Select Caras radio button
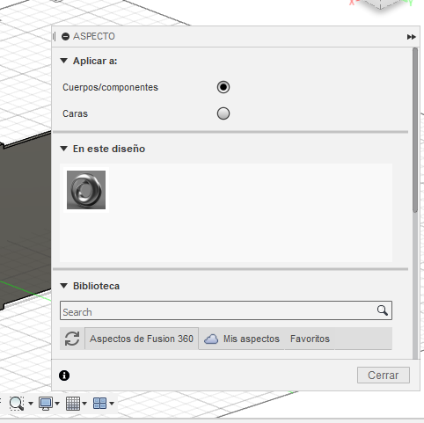The height and width of the screenshot is (423, 424). tap(223, 113)
